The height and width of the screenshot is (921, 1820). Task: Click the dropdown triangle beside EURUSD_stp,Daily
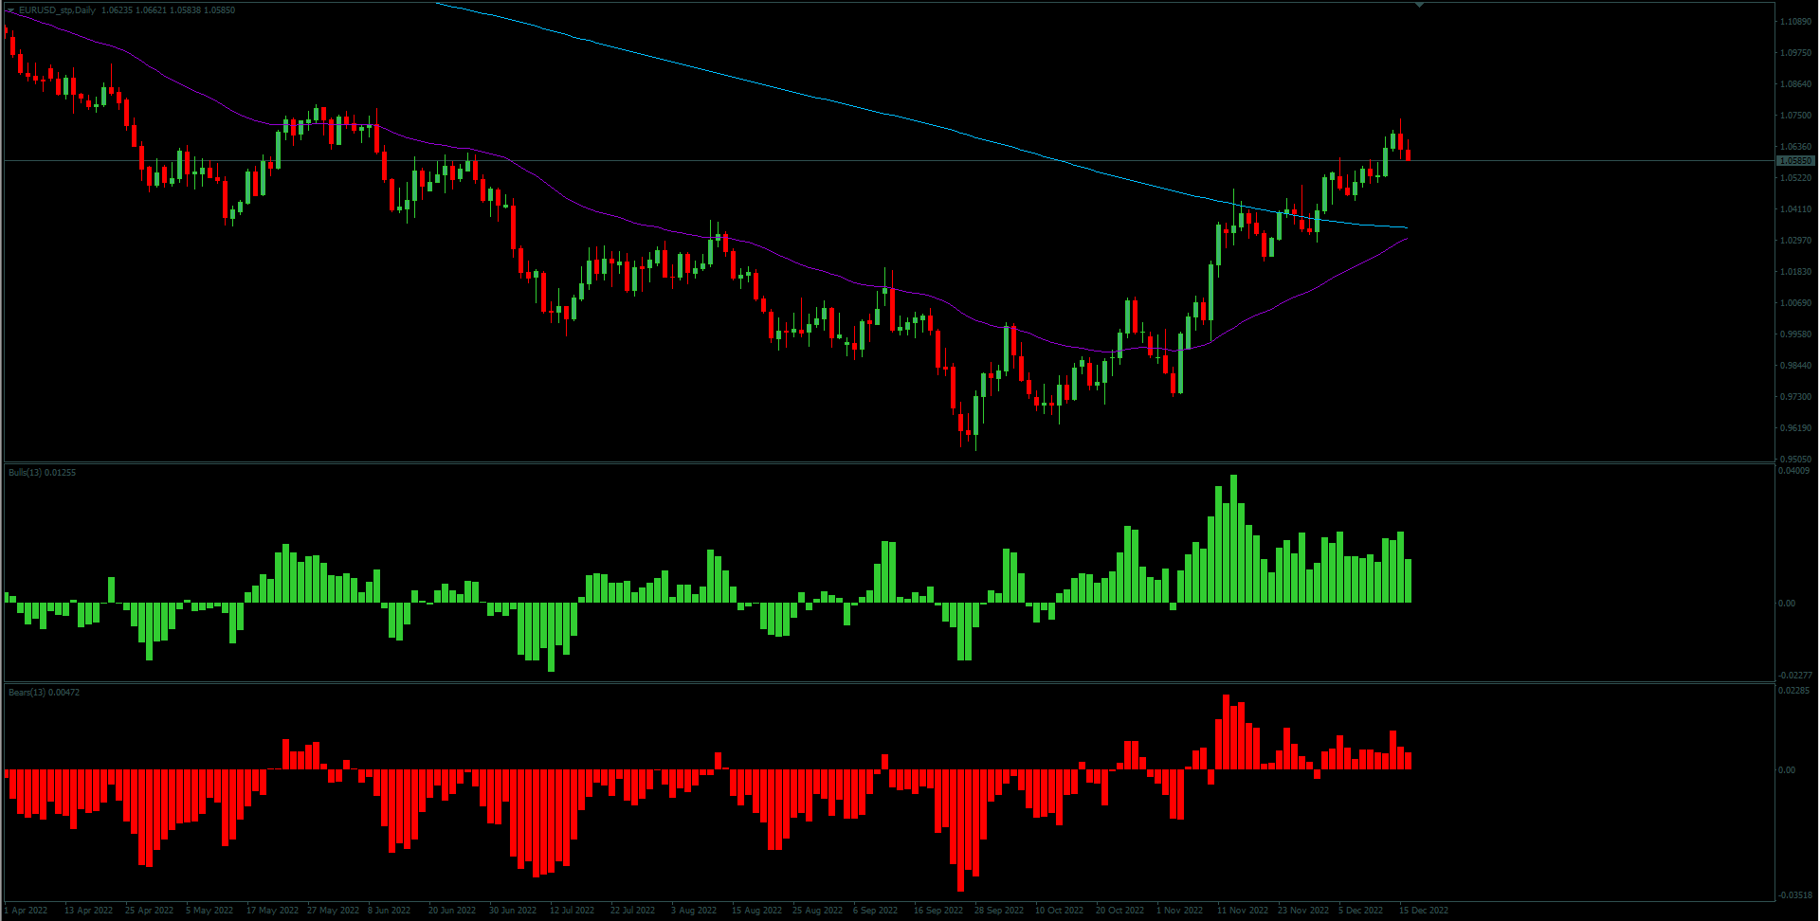click(10, 10)
